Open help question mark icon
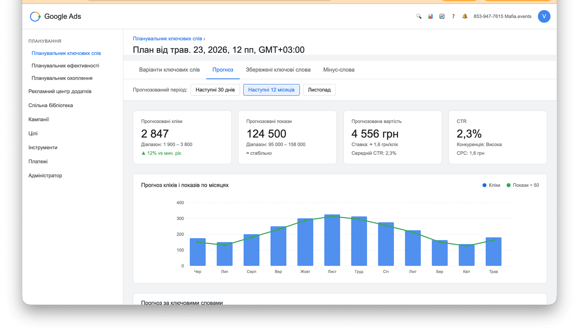Image resolution: width=579 pixels, height=334 pixels. 453,16
